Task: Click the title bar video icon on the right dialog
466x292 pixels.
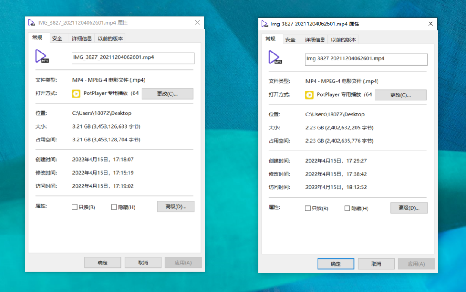Action: [x=265, y=24]
